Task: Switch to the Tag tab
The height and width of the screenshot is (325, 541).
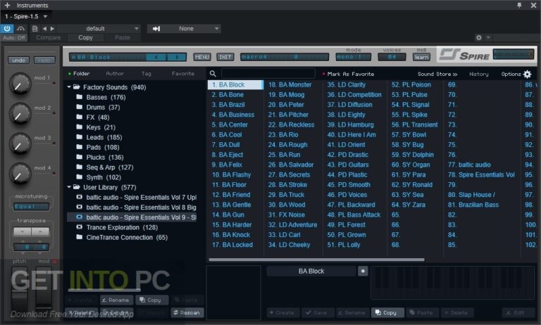Action: pos(147,73)
